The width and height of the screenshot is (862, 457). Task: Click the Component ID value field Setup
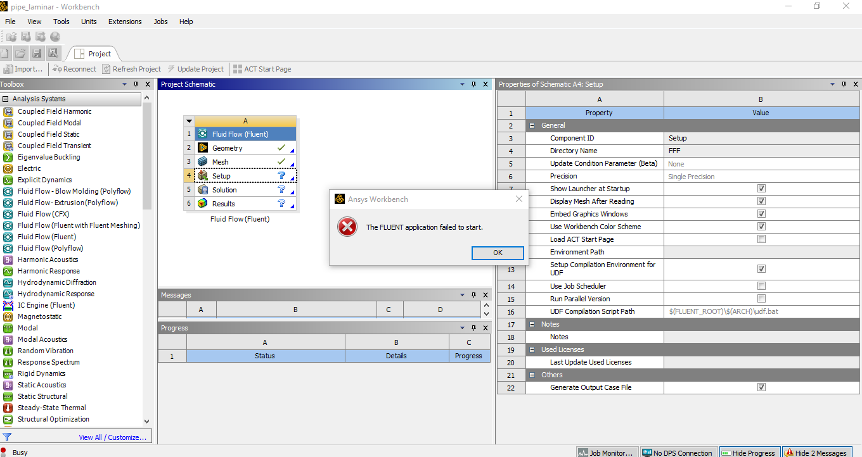click(x=761, y=138)
